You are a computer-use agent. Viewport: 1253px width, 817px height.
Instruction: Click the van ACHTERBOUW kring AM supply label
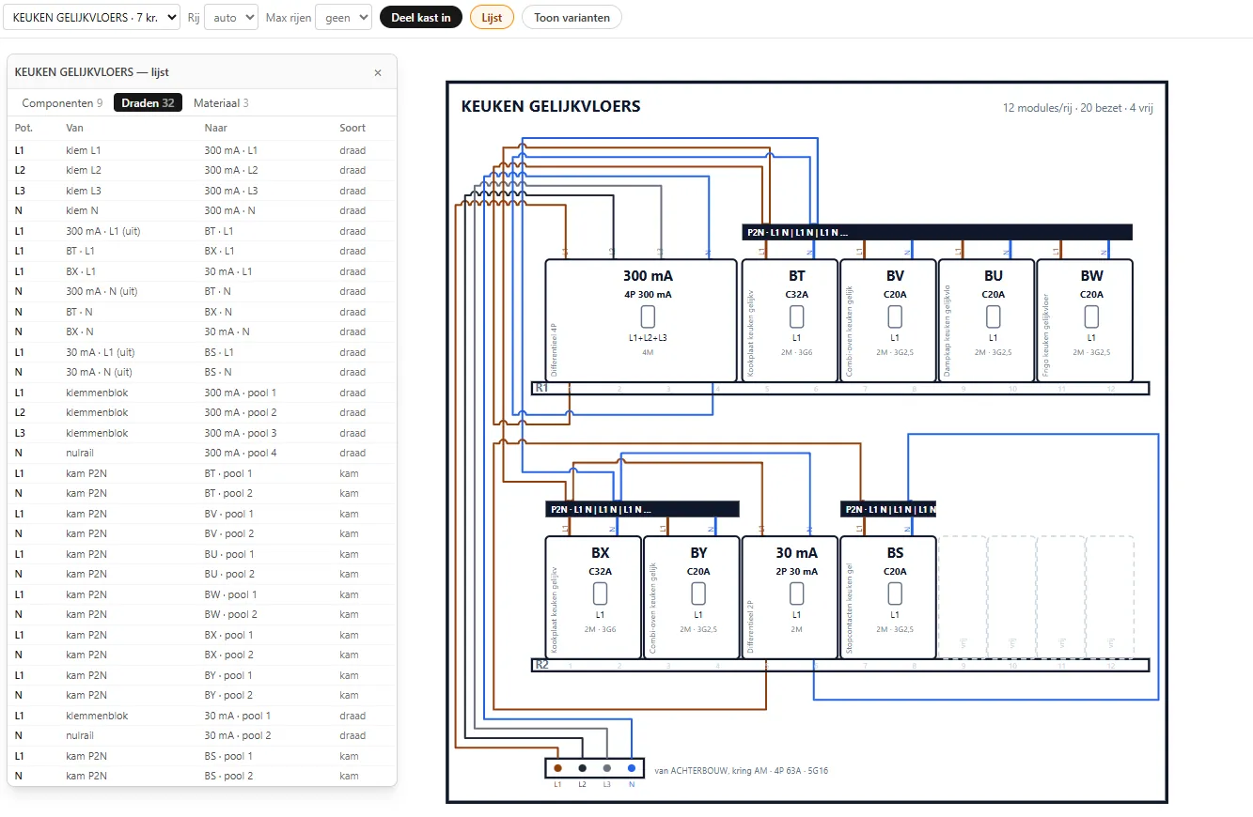pos(742,770)
